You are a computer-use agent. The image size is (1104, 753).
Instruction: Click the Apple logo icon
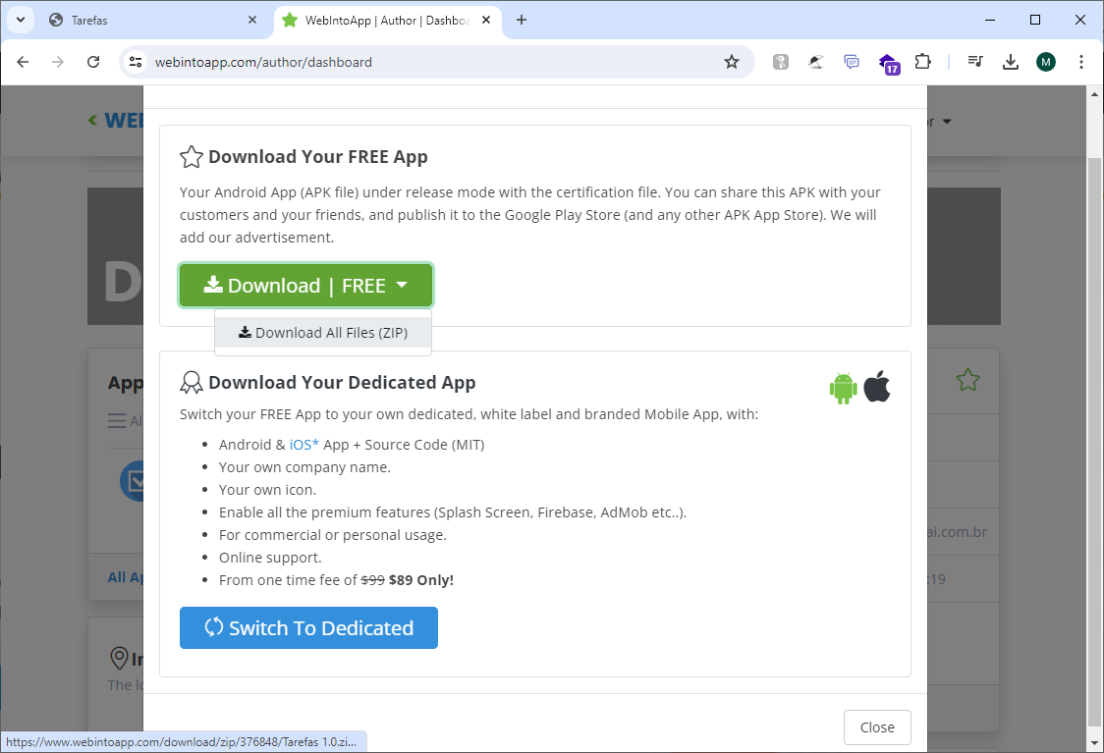click(x=876, y=386)
